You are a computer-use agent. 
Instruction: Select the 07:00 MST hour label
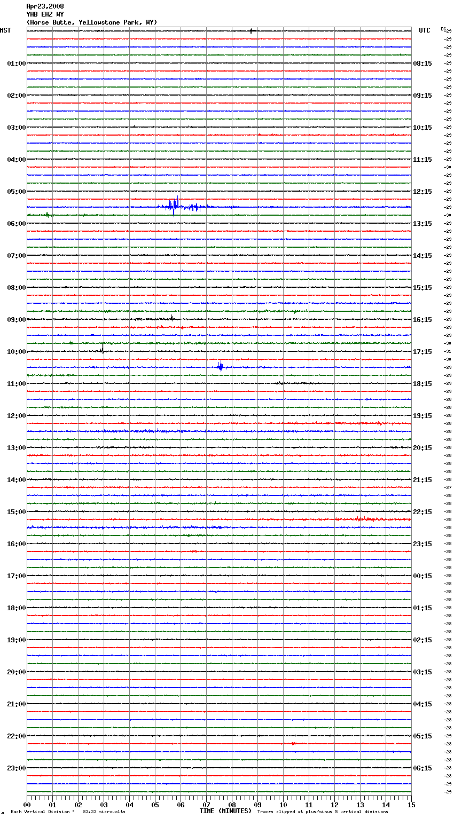[x=17, y=256]
